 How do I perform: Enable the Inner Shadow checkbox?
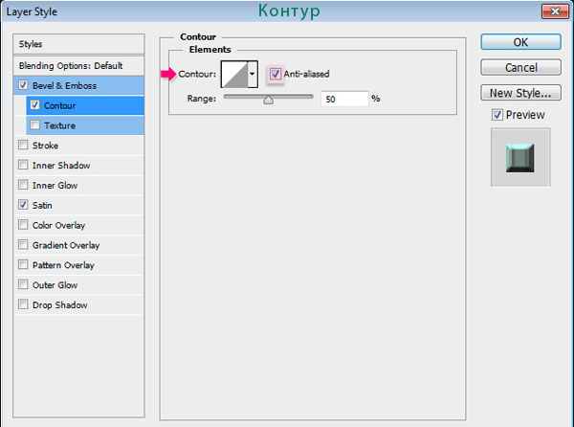point(23,165)
